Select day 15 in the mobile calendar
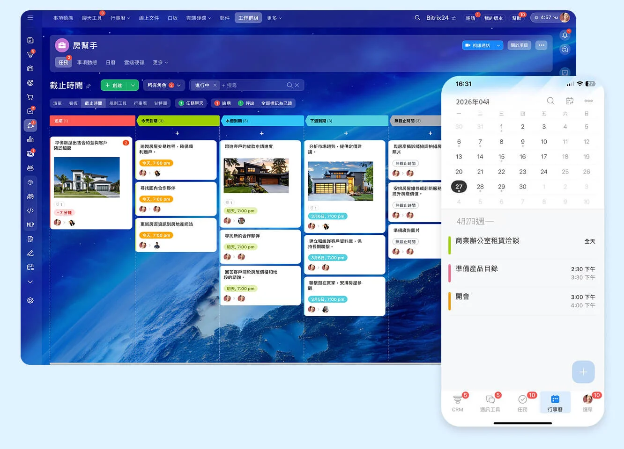 [501, 157]
